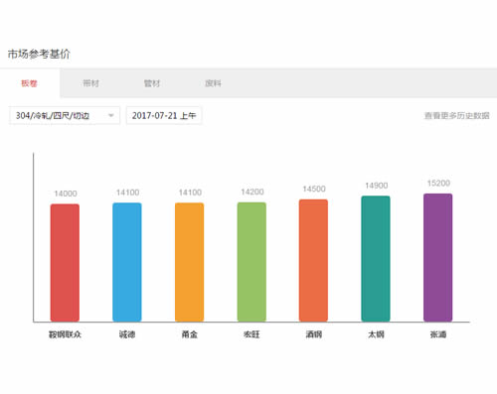Open the 2017-07-21 上午 date picker
The height and width of the screenshot is (394, 497).
click(x=164, y=115)
